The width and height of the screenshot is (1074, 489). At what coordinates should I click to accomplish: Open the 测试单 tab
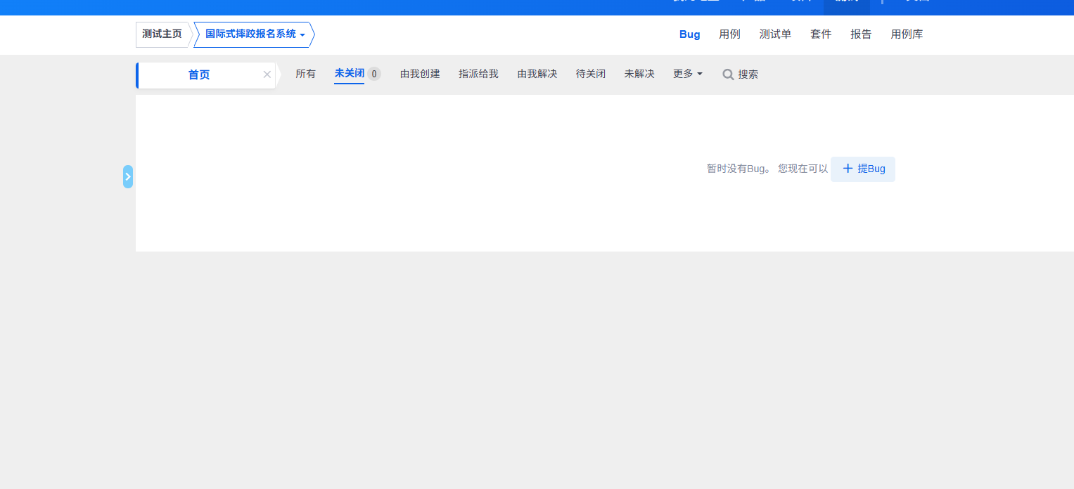[x=775, y=34]
